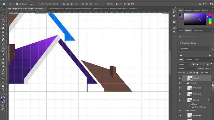214x120 pixels.
Task: Select the Horizontal Type tool
Action: [x=3, y=74]
